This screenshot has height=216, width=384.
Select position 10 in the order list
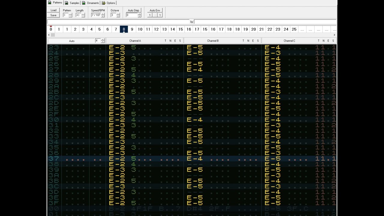point(140,29)
